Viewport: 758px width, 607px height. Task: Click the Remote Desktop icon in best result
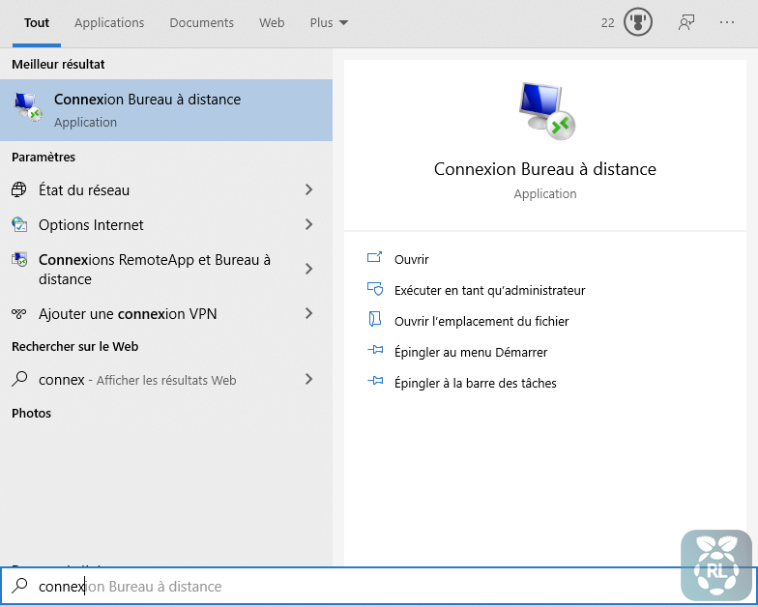pos(28,107)
